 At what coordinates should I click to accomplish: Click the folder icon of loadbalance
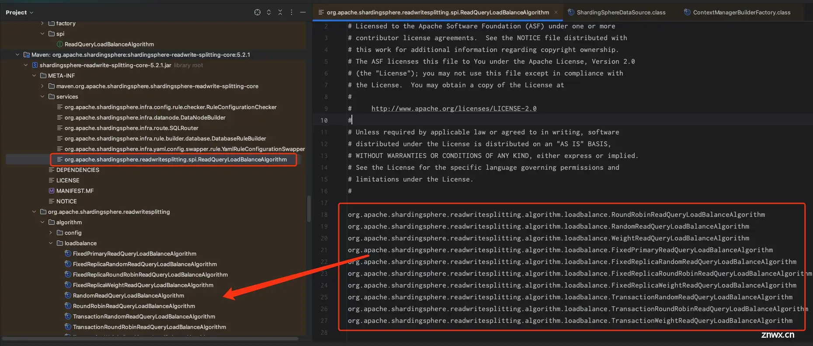click(60, 243)
